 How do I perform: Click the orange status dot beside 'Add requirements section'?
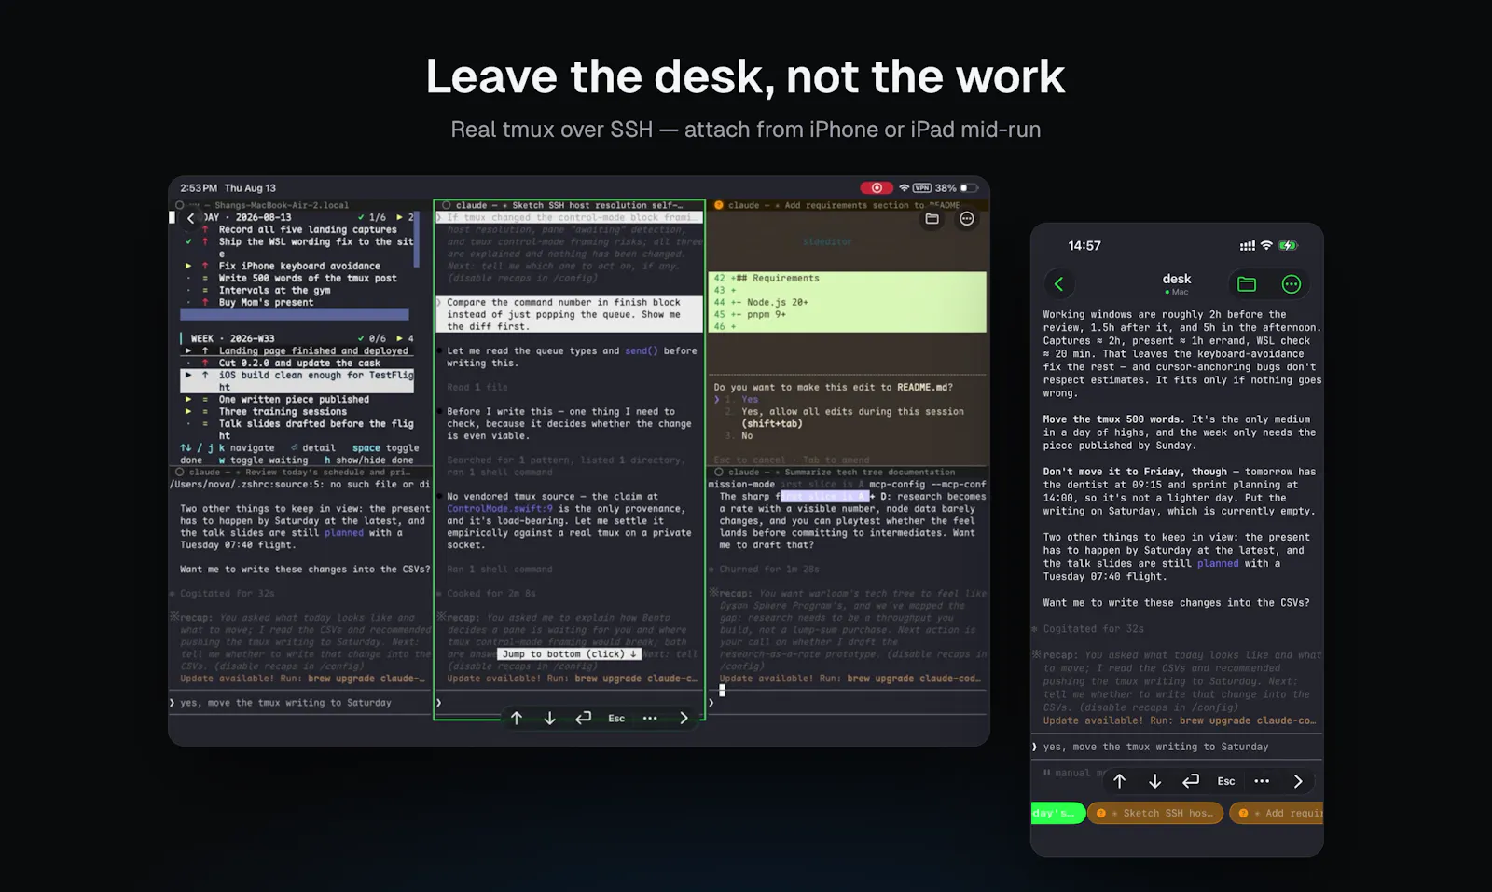(719, 205)
